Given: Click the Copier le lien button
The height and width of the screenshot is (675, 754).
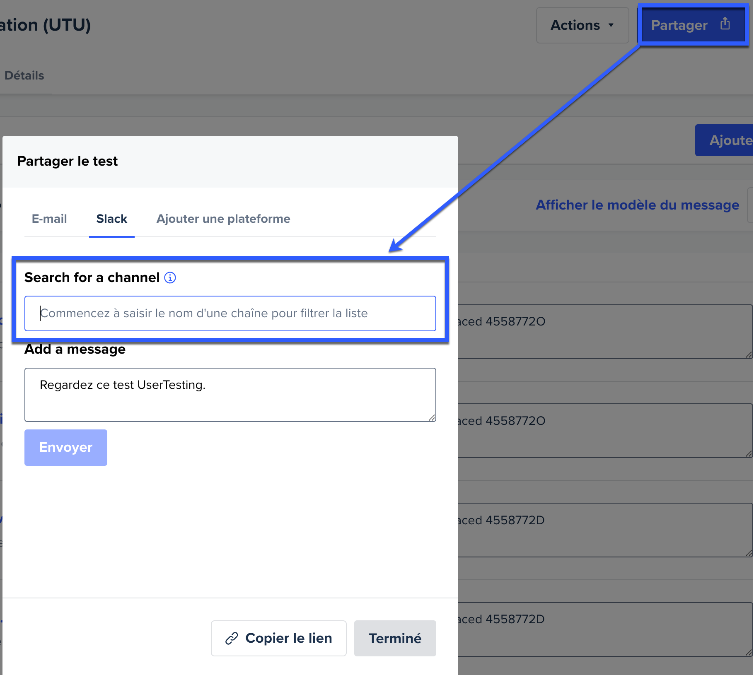Looking at the screenshot, I should 279,638.
